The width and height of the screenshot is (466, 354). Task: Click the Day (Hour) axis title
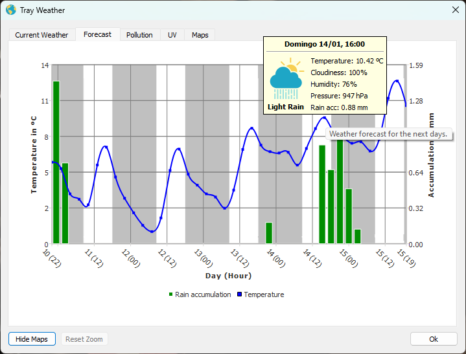[x=228, y=276]
